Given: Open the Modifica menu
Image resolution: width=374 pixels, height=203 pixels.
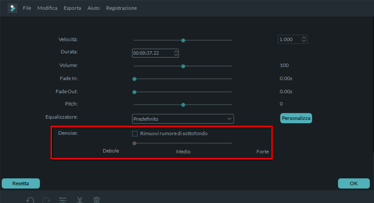Looking at the screenshot, I should [47, 8].
